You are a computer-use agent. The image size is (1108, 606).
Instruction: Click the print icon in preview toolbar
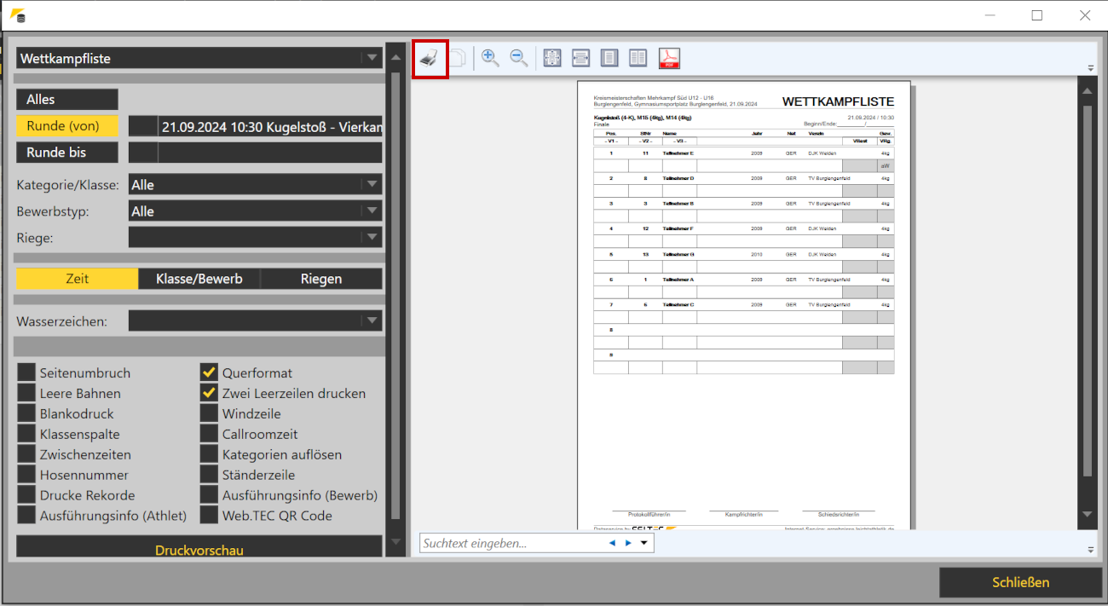tap(430, 58)
